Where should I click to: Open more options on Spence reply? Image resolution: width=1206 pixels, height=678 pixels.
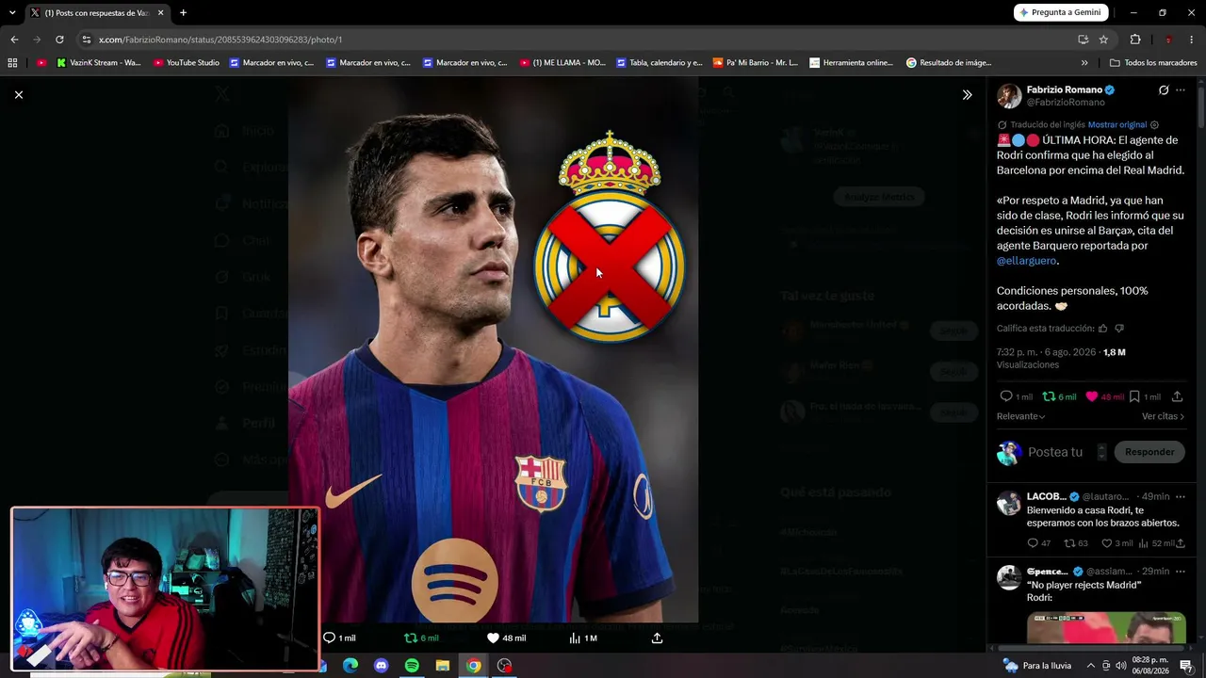click(x=1181, y=572)
